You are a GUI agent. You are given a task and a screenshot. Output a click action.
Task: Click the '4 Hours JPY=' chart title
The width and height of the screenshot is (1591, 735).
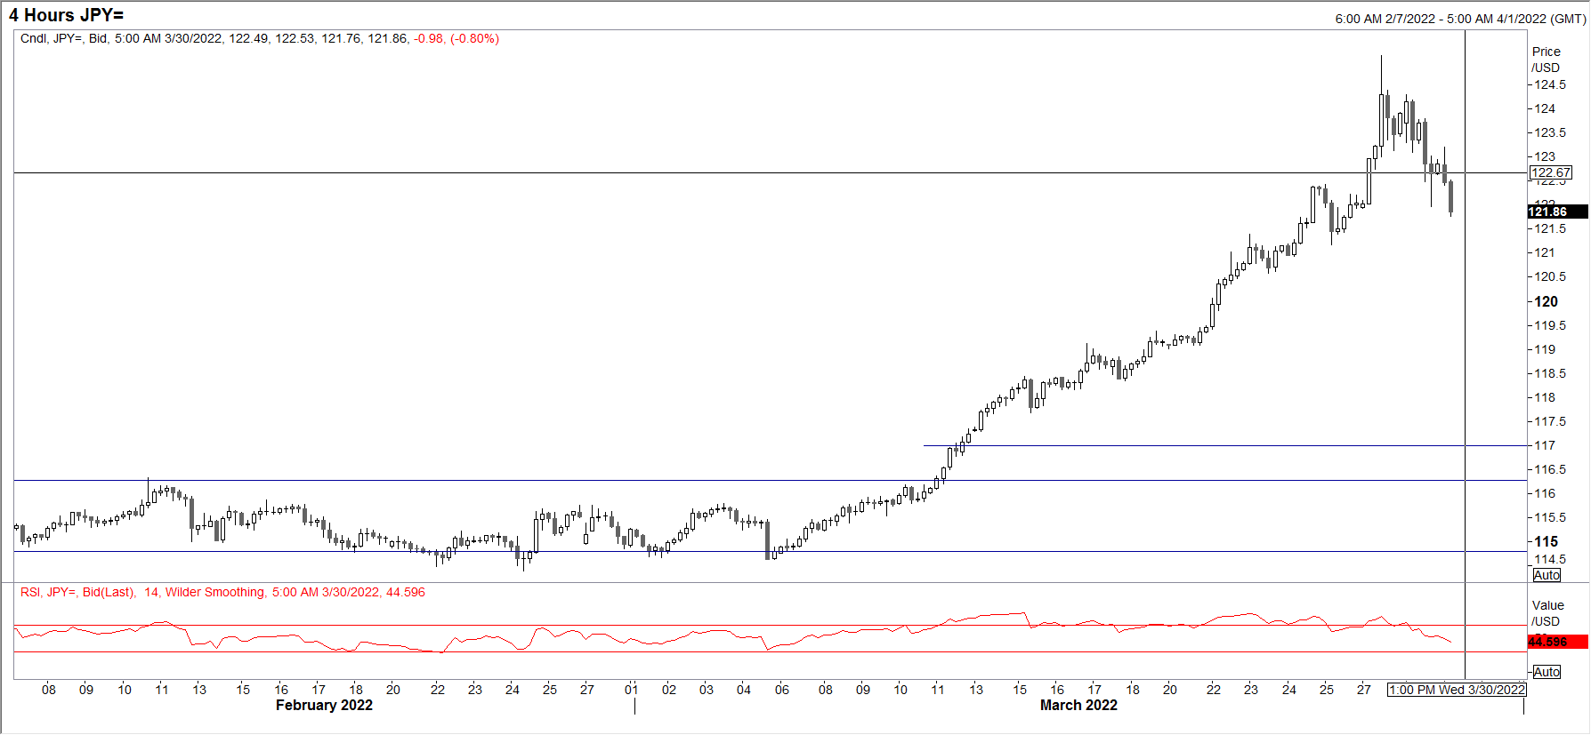click(x=66, y=15)
